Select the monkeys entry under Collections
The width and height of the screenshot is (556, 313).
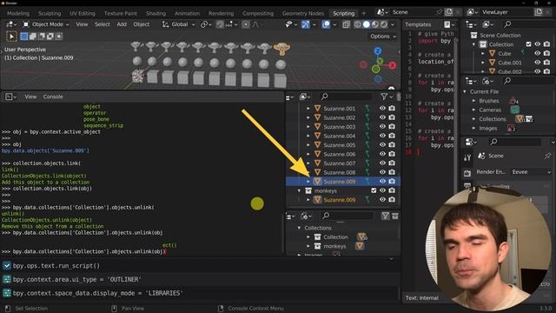tap(334, 246)
